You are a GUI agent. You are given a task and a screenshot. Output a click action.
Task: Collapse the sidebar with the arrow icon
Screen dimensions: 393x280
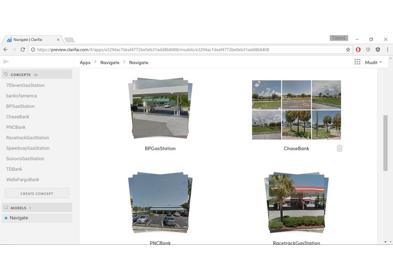point(6,62)
